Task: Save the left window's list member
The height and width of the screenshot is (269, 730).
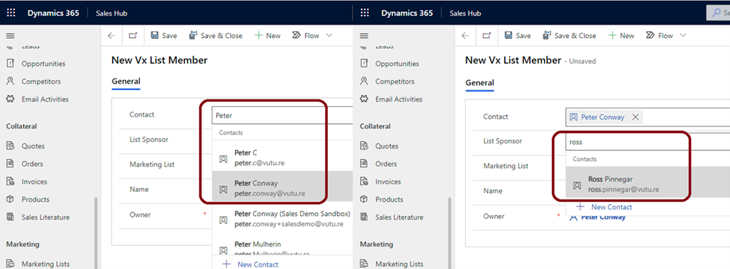Action: tap(164, 35)
